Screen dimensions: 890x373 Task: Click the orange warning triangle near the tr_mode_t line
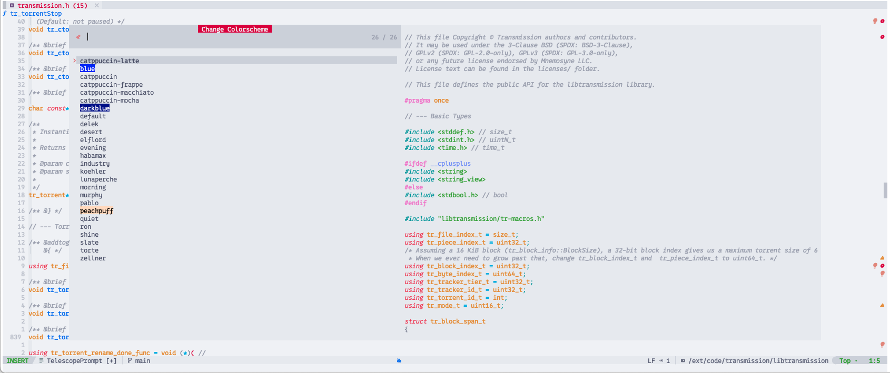pyautogui.click(x=882, y=305)
